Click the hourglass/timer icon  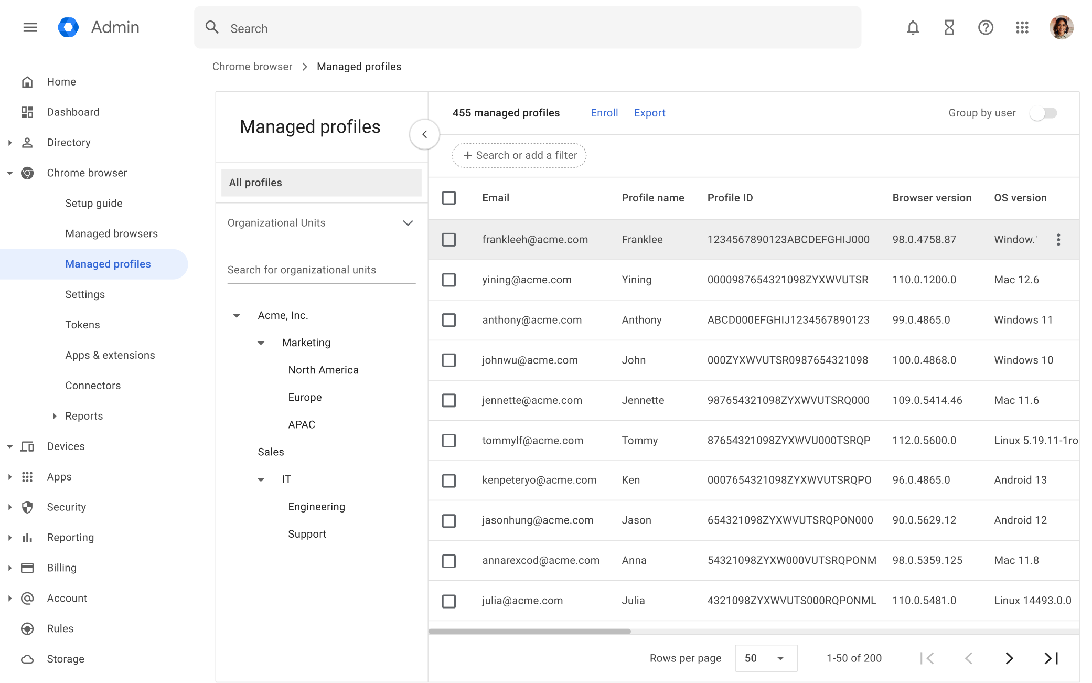tap(949, 27)
